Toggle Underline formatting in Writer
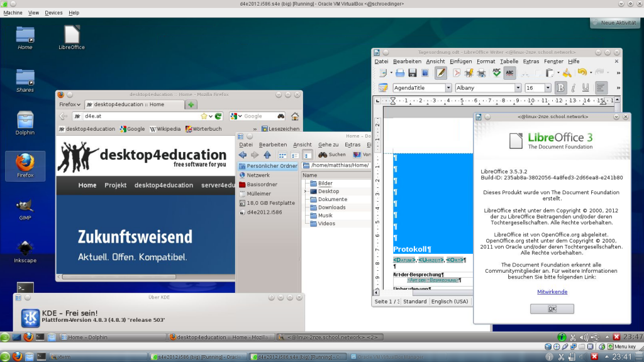 [x=586, y=88]
